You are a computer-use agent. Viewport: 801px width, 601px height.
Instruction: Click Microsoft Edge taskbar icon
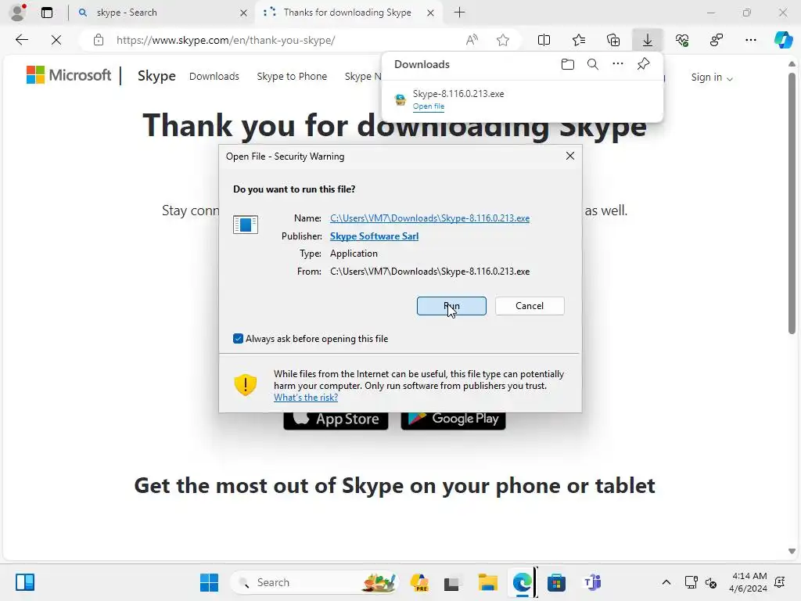(522, 582)
